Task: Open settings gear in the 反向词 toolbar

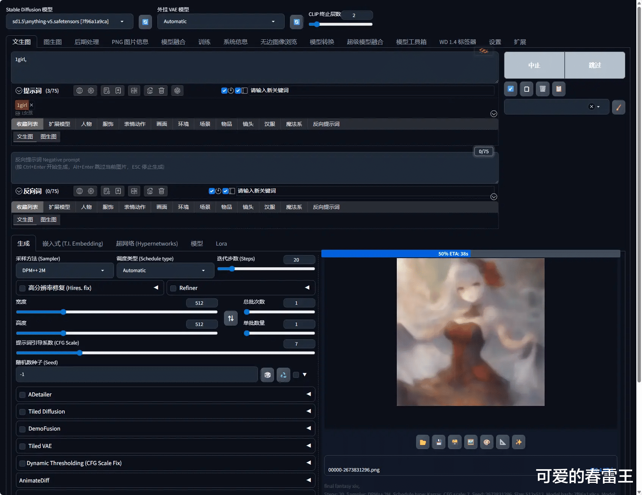Action: point(91,191)
